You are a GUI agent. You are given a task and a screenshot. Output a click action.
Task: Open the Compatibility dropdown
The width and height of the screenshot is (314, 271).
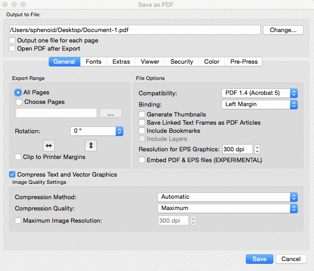click(260, 93)
